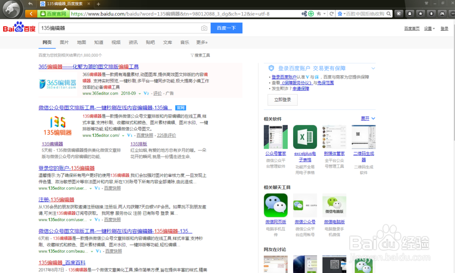Open downloads toolbar button
This screenshot has height=273, width=455.
pyautogui.click(x=431, y=14)
